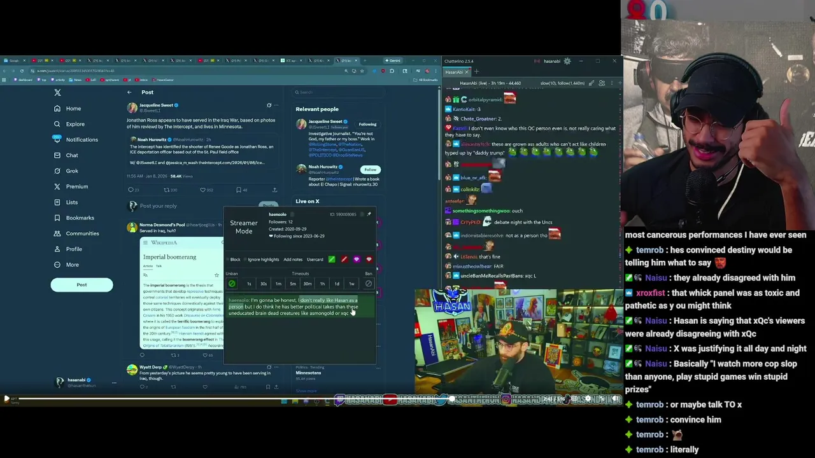Click the X logo in the sidebar
The height and width of the screenshot is (458, 815).
pos(57,93)
